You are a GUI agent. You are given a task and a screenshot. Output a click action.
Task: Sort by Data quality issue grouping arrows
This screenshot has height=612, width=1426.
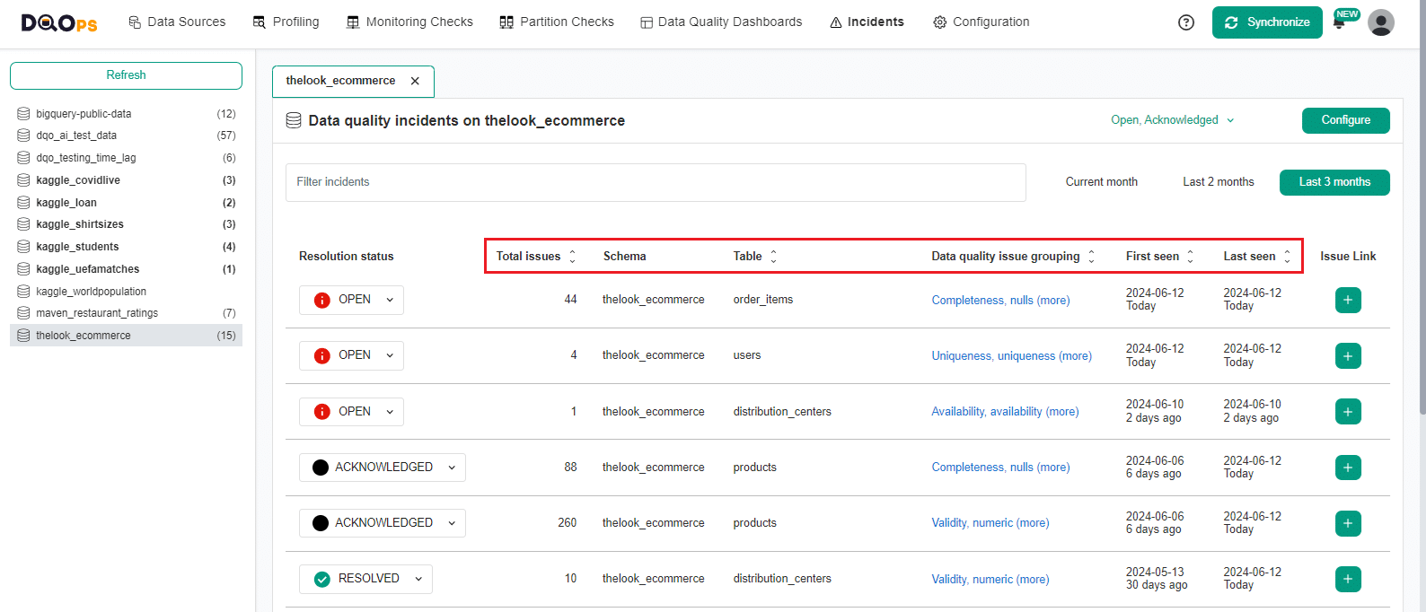1091,257
